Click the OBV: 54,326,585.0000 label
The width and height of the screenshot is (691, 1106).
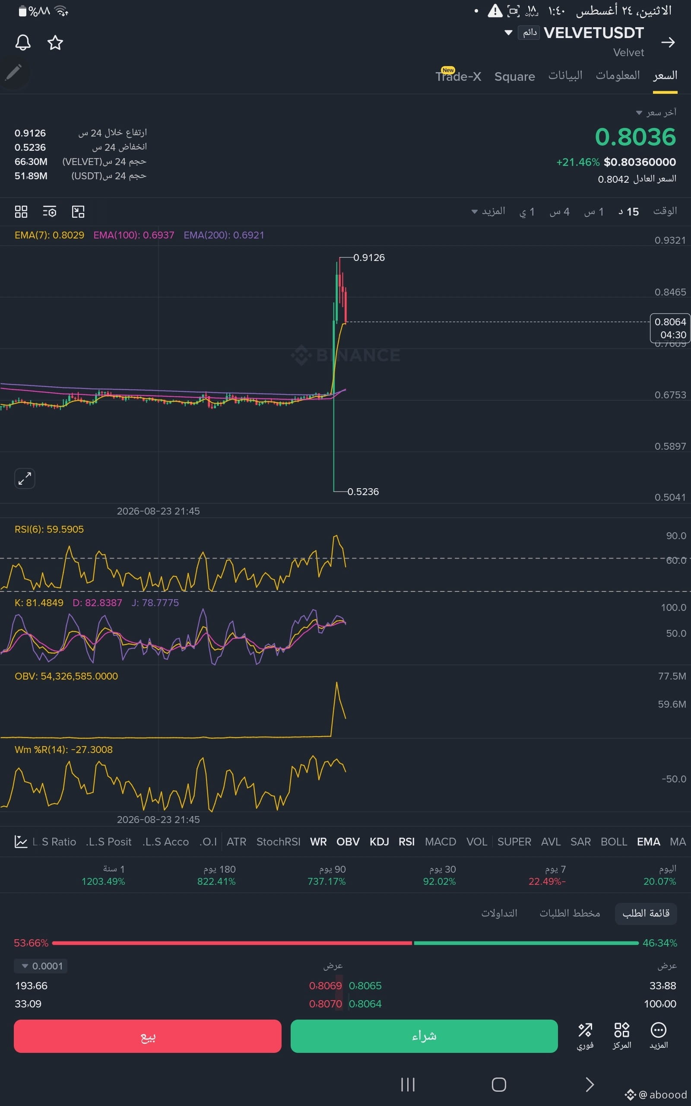point(66,676)
